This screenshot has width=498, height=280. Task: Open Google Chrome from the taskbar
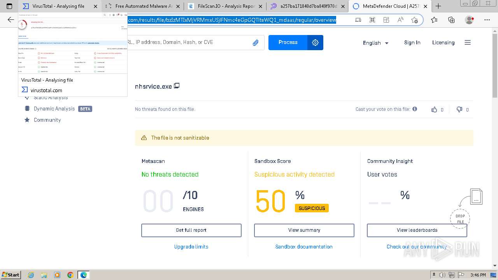70,275
